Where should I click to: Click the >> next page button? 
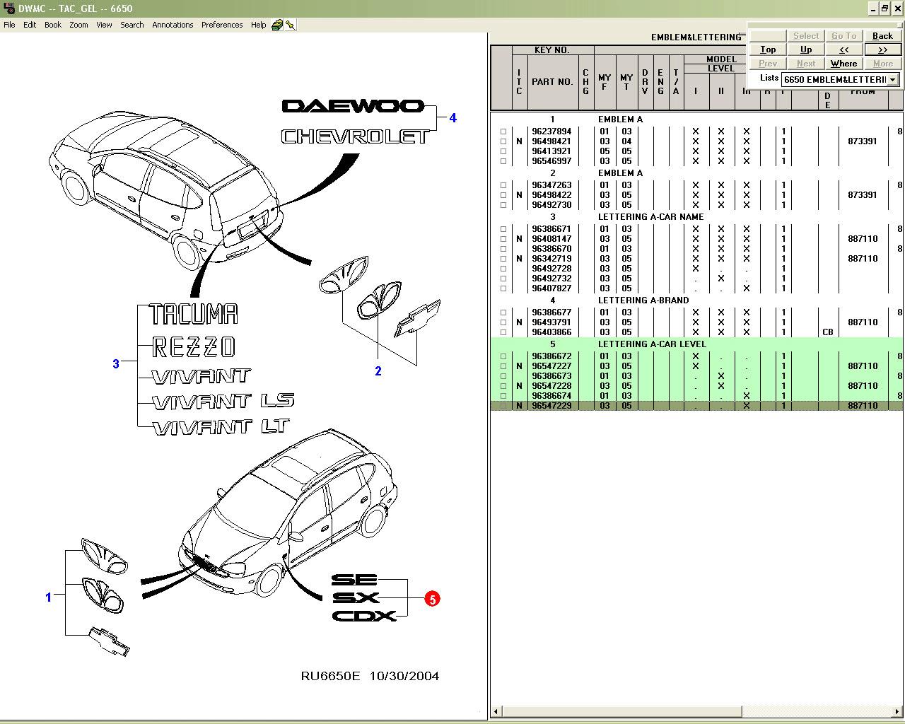(882, 49)
